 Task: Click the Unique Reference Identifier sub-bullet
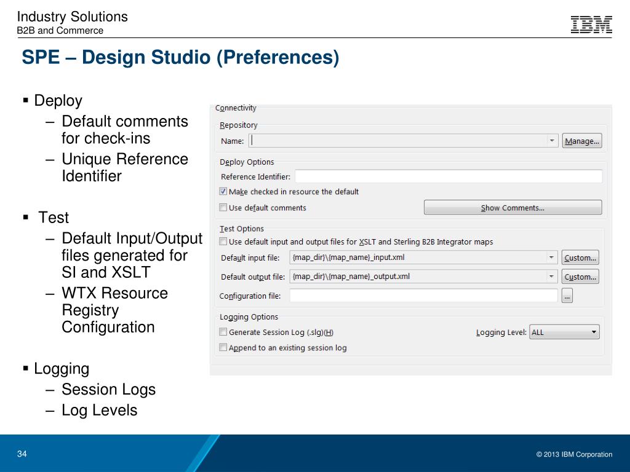tap(124, 167)
